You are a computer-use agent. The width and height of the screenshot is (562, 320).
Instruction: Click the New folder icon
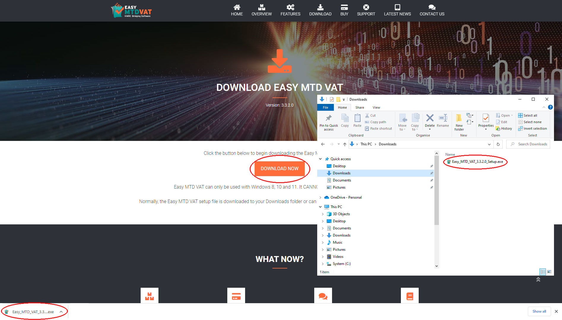(x=459, y=122)
